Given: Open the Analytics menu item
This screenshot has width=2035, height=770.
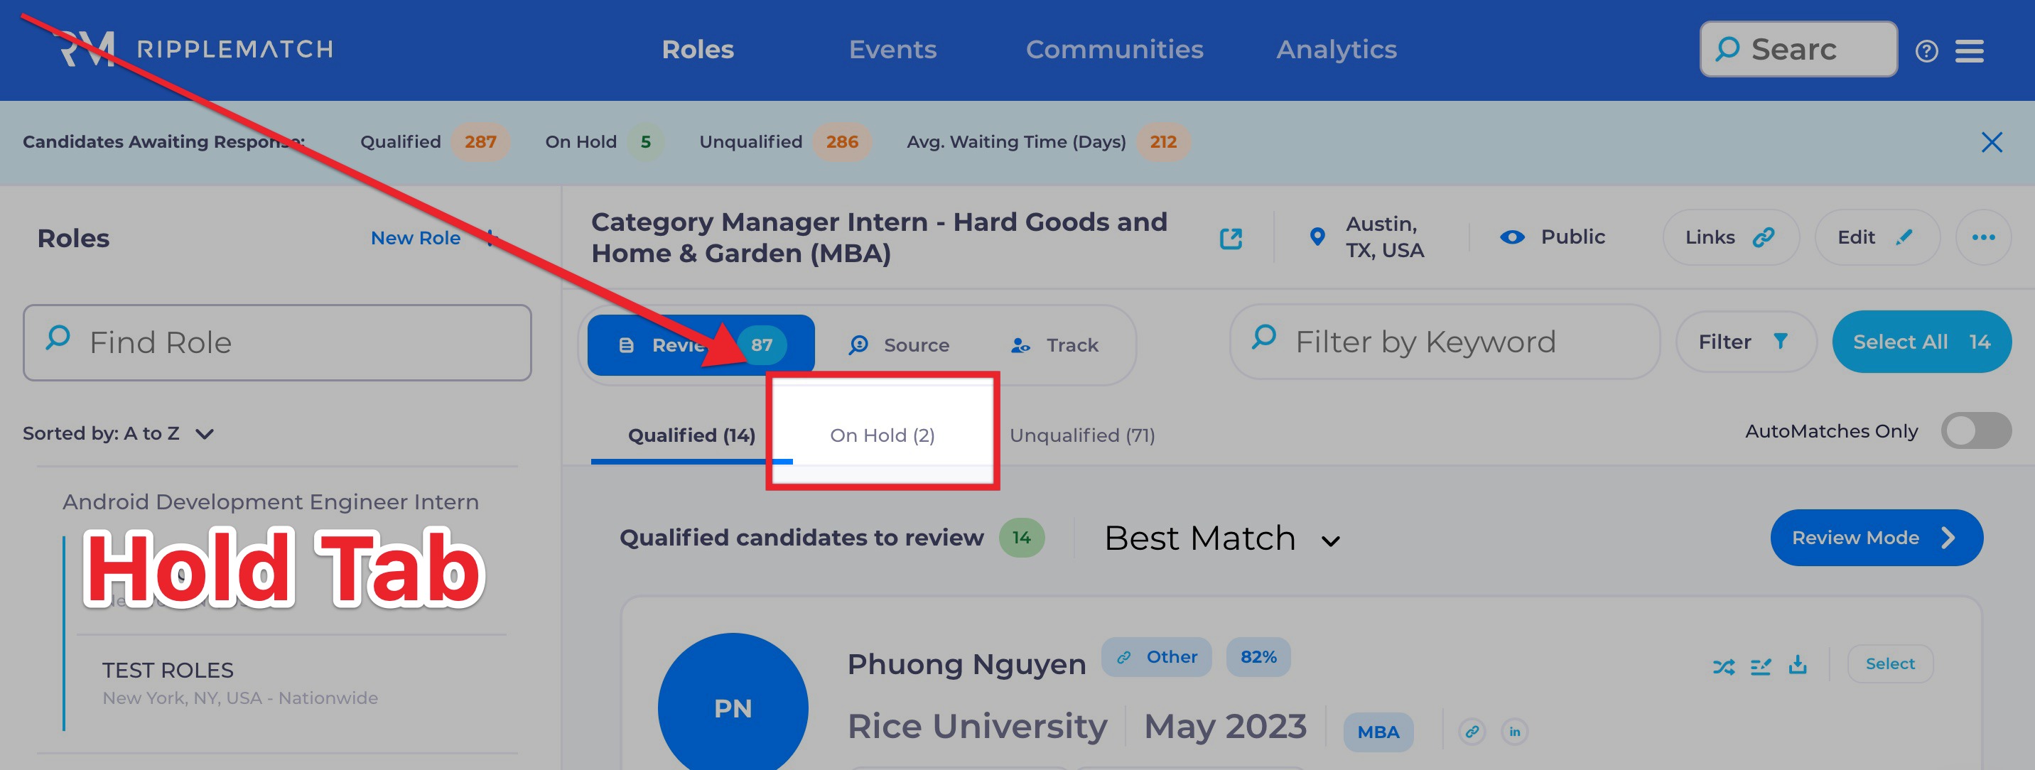Looking at the screenshot, I should (x=1336, y=50).
